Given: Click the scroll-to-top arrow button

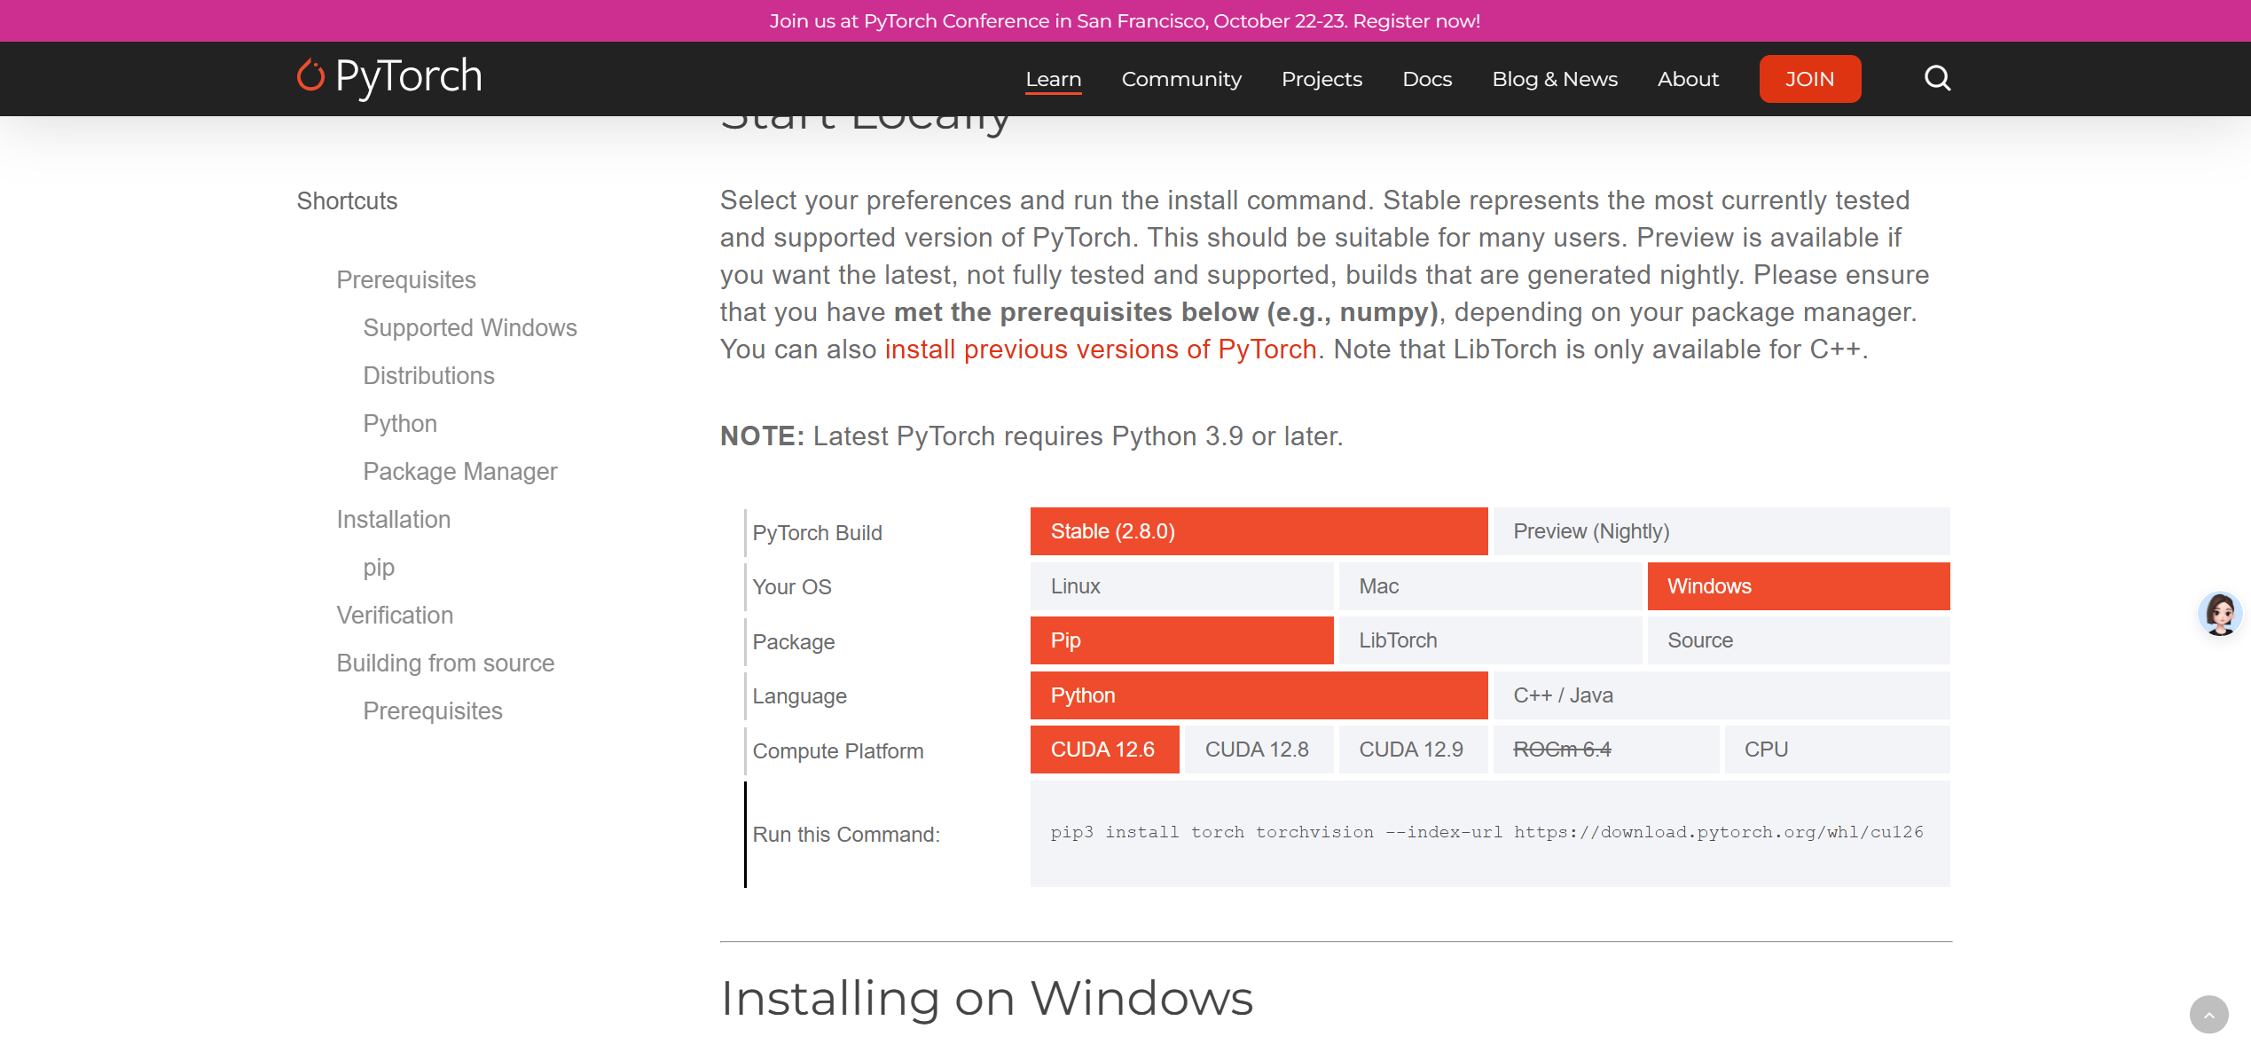Looking at the screenshot, I should click(2208, 1015).
